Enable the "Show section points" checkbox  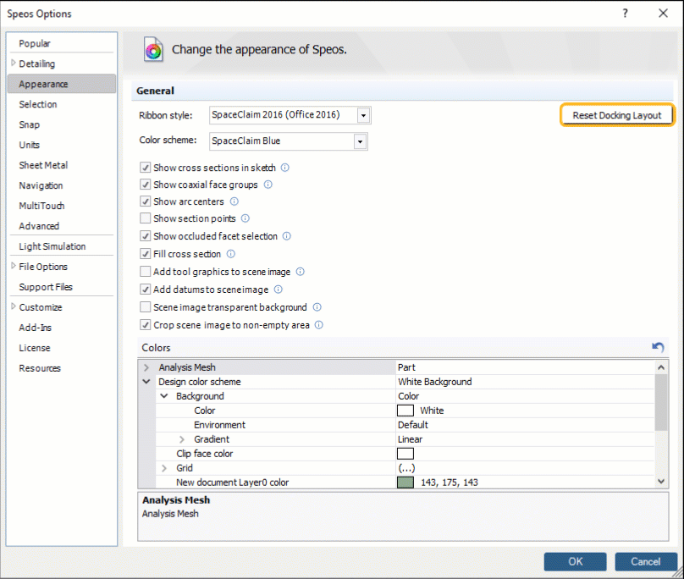coord(145,218)
